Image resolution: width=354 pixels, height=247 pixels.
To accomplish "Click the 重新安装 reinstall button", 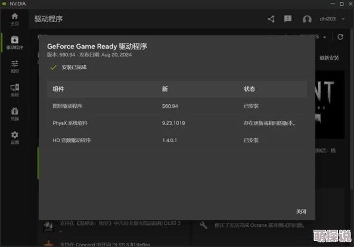I will [x=329, y=58].
